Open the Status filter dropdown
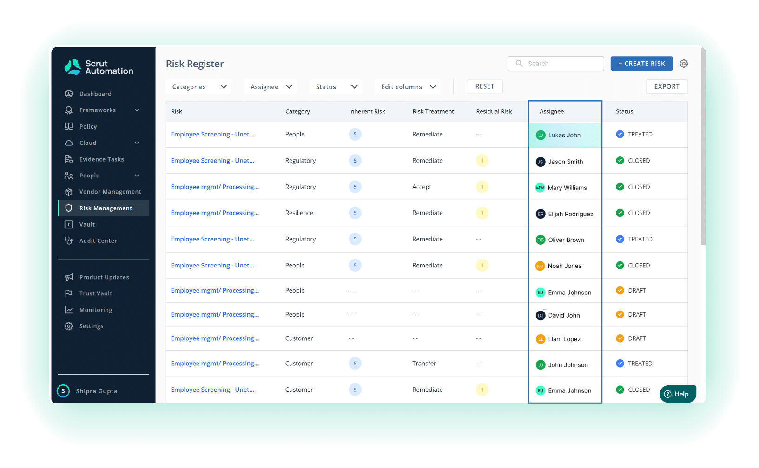Screen dimensions: 759x468 point(336,87)
